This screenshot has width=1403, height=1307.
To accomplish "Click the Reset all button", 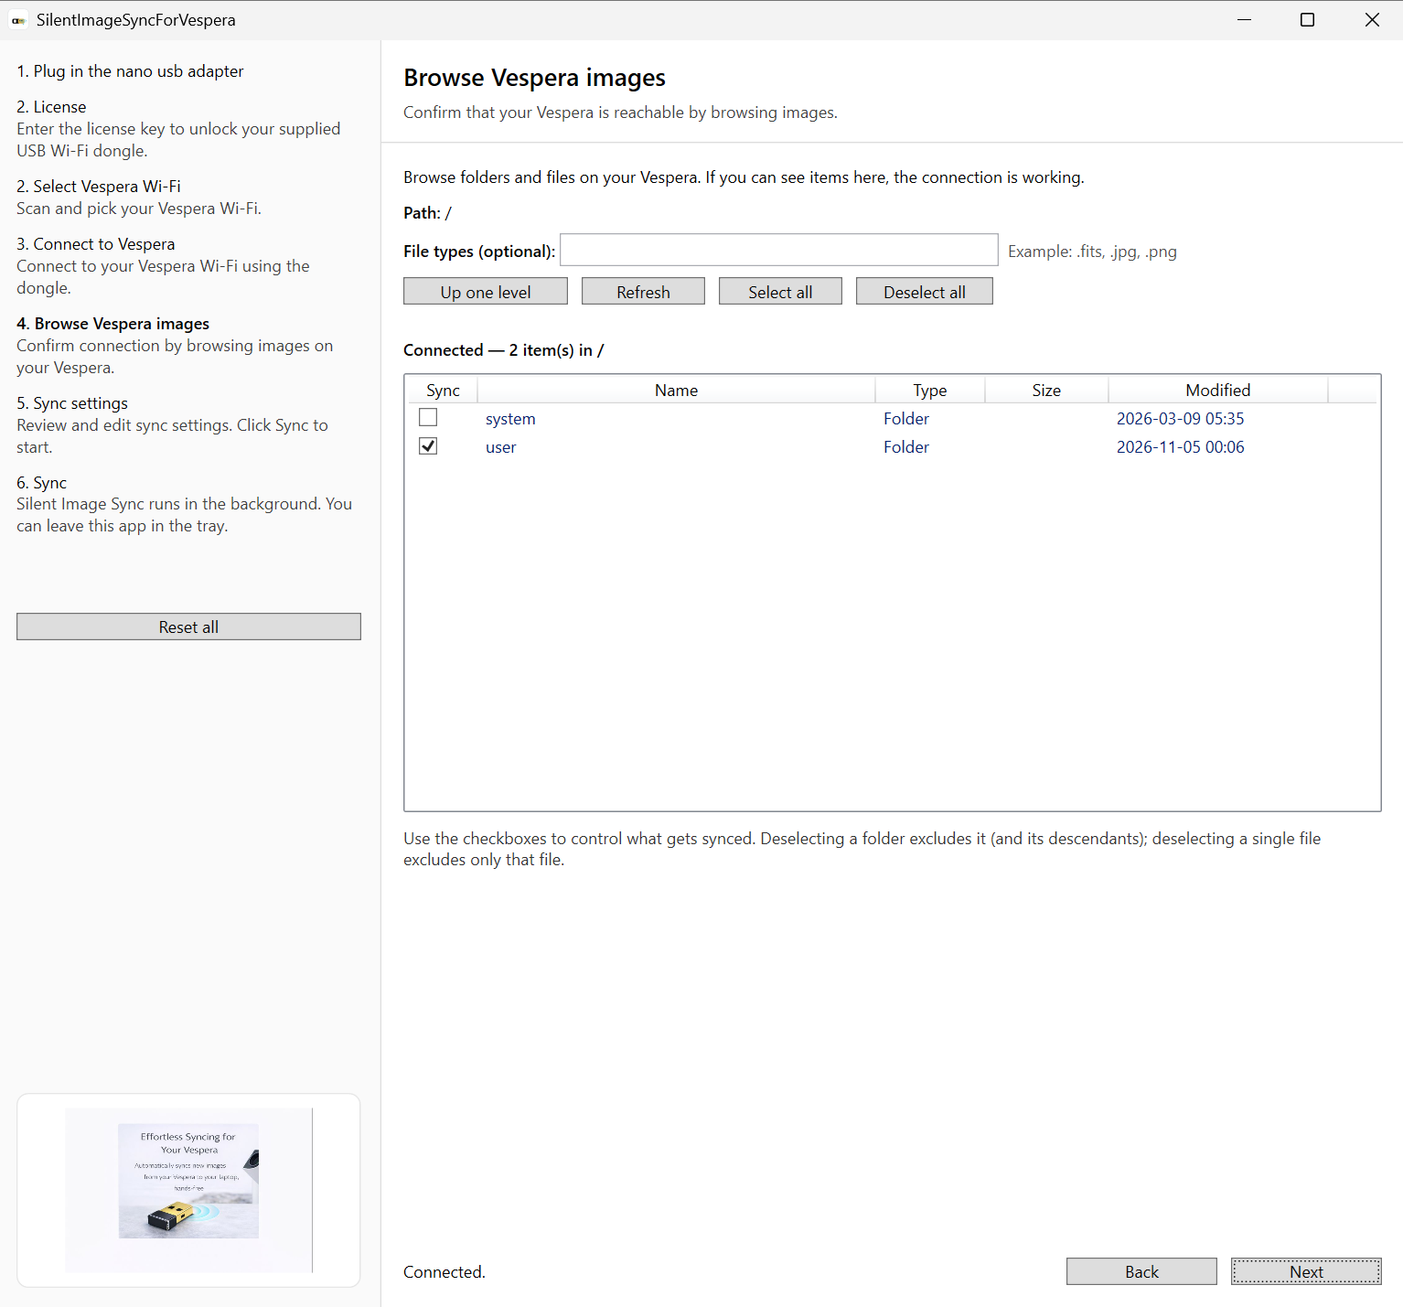I will coord(188,627).
